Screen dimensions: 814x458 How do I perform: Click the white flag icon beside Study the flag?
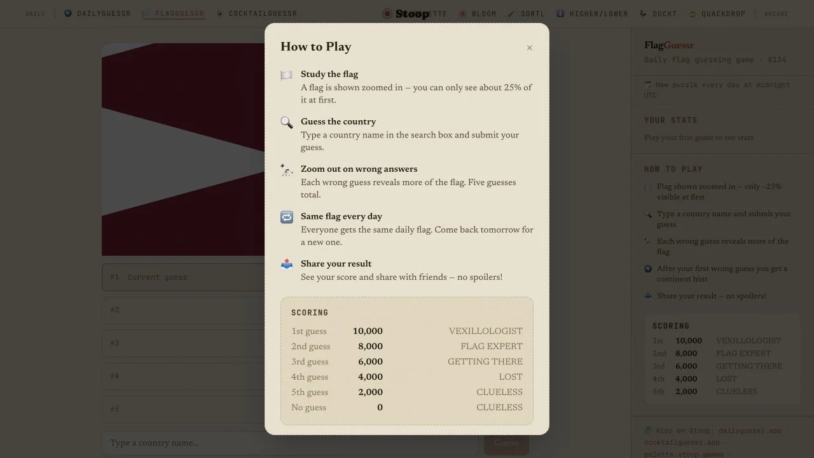(287, 75)
